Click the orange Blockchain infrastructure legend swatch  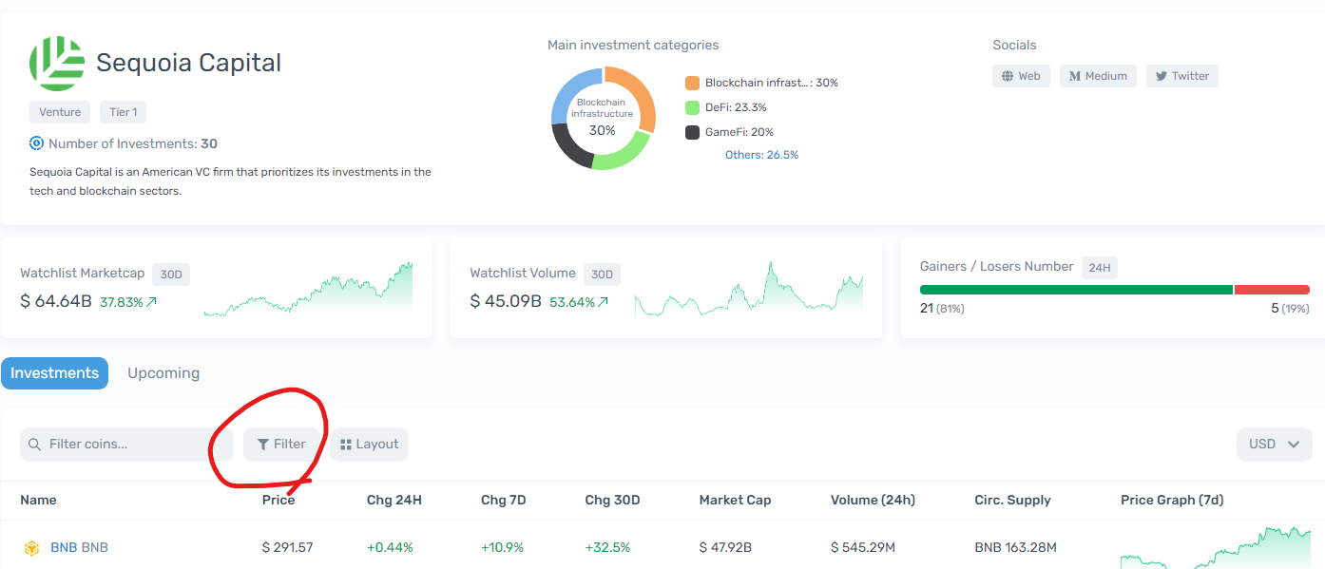692,83
